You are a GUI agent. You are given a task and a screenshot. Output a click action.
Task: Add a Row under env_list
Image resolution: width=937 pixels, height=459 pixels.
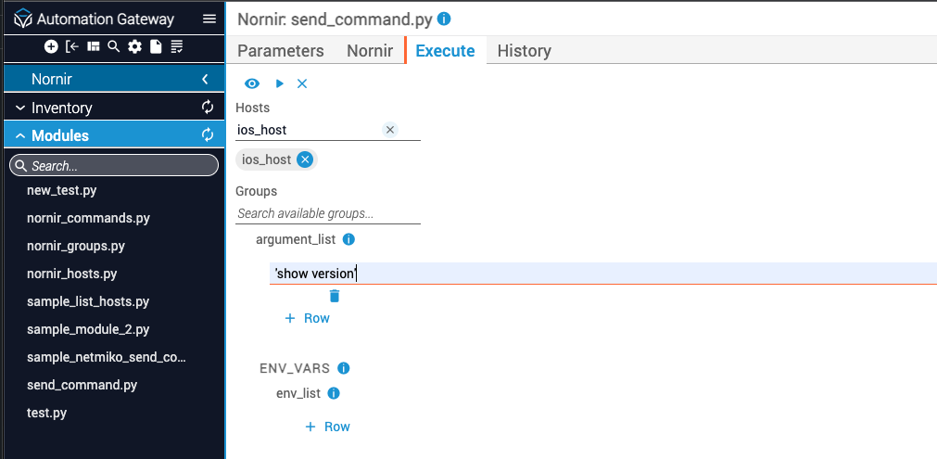point(328,427)
